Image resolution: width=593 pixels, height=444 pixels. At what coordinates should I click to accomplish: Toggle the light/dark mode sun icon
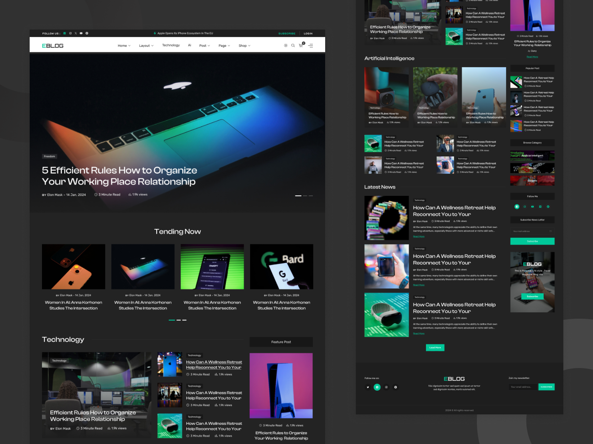click(x=286, y=45)
